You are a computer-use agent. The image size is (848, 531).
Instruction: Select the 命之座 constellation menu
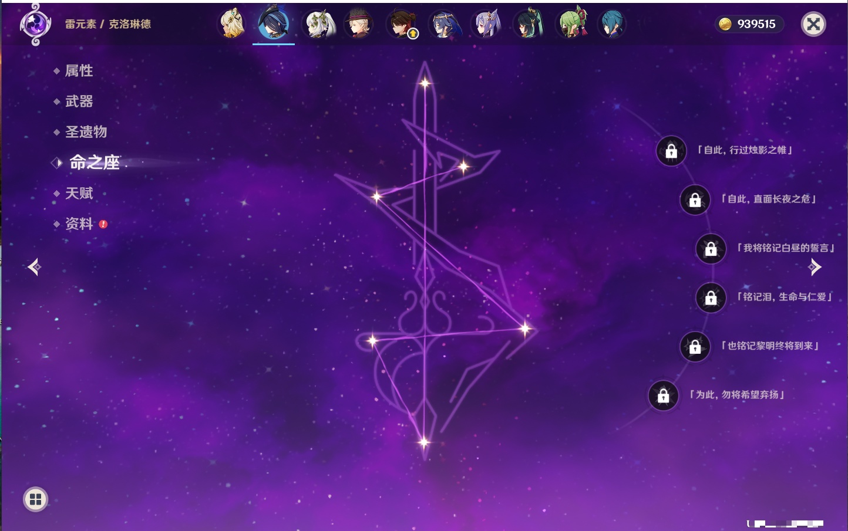[x=95, y=163]
